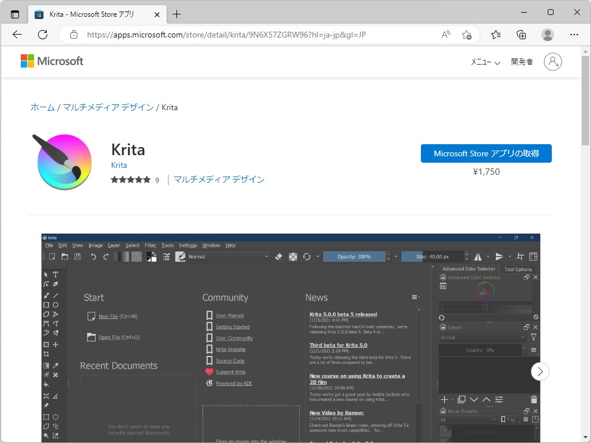
Task: Open the Filter menu in Krita's menu bar
Action: coord(150,245)
